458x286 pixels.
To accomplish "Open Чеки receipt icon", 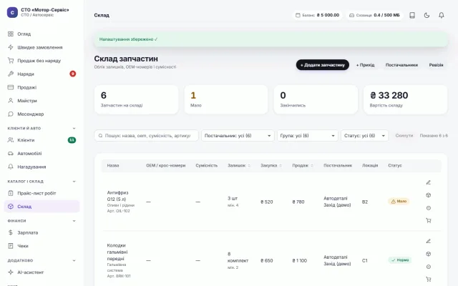I will tap(11, 246).
